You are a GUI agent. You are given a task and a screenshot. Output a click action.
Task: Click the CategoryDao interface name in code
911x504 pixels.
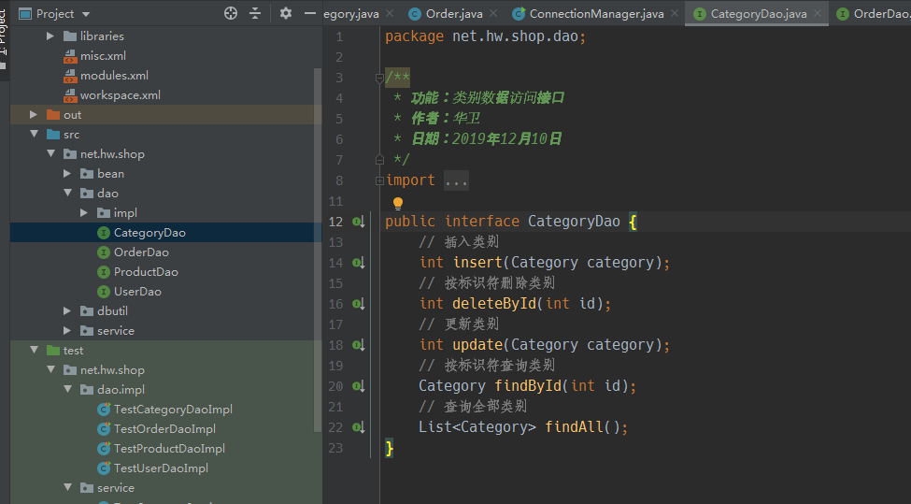pos(574,222)
